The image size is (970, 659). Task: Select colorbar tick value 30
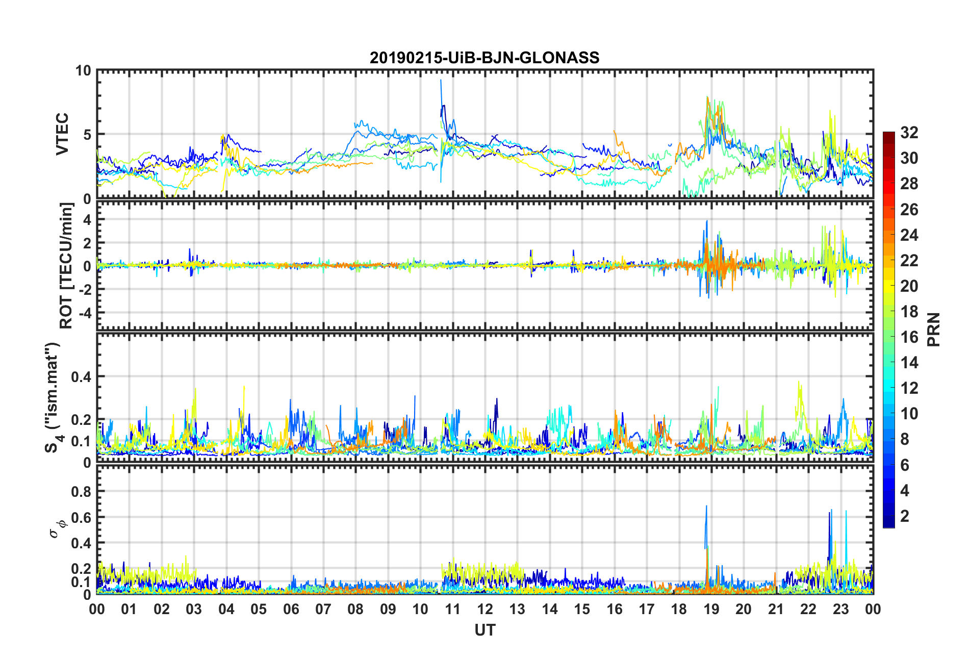tap(909, 158)
